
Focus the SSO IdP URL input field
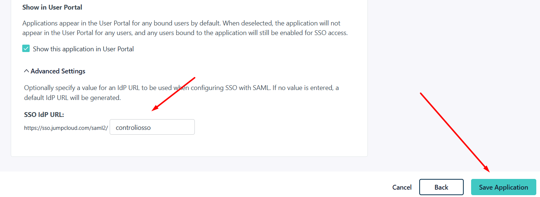click(x=152, y=127)
